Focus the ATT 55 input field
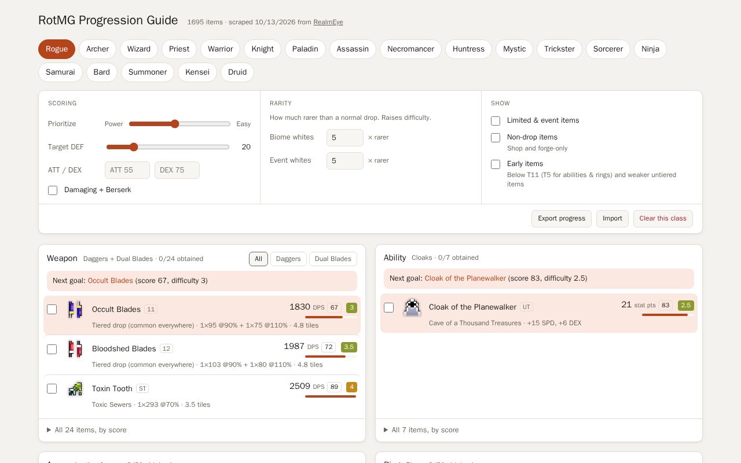Image resolution: width=741 pixels, height=463 pixels. (127, 170)
